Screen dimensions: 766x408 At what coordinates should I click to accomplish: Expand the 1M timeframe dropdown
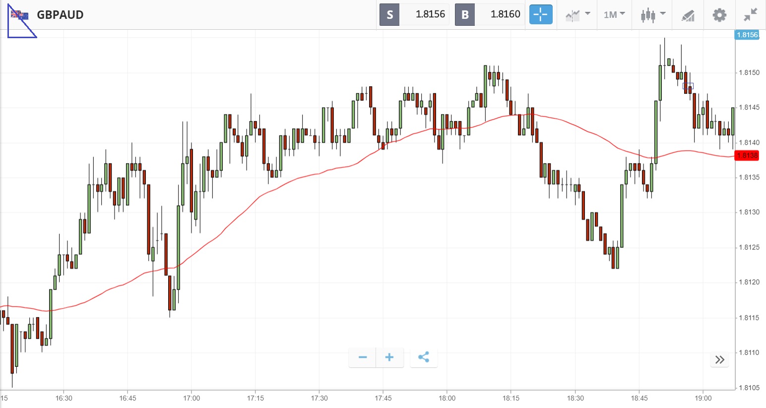614,15
